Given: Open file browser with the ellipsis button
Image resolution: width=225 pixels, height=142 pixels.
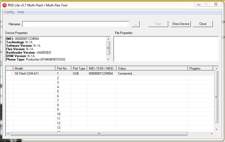Looking at the screenshot, I should pos(136,24).
